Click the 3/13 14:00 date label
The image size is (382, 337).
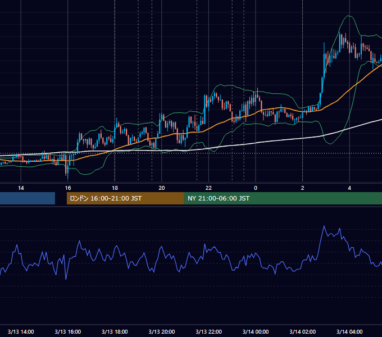tap(21, 331)
